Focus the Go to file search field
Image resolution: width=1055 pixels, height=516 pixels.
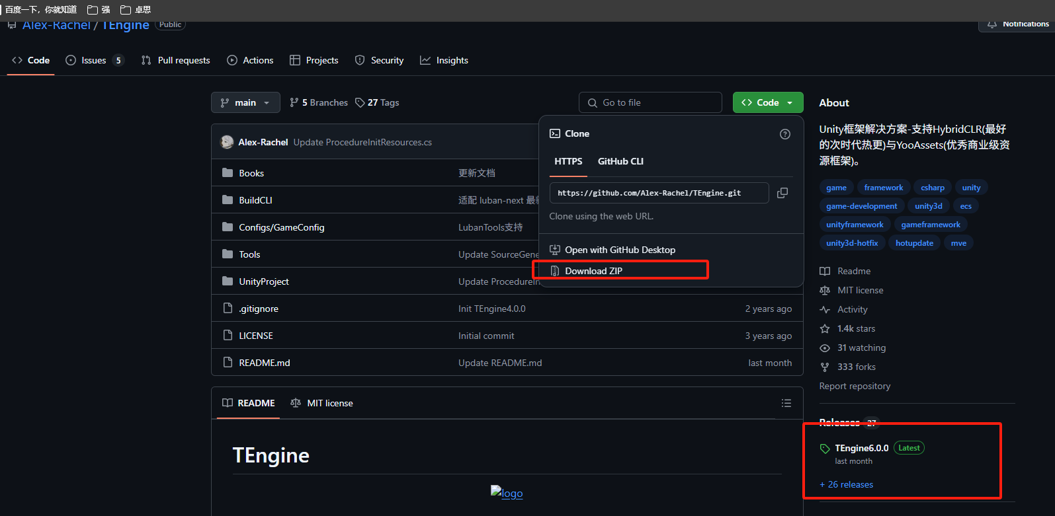pyautogui.click(x=650, y=102)
